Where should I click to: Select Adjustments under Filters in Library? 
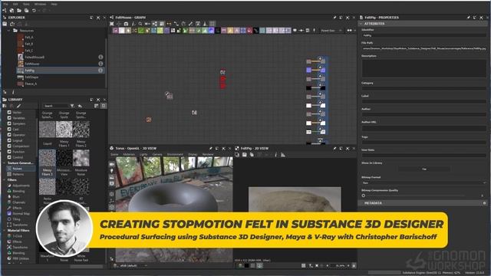coord(21,186)
